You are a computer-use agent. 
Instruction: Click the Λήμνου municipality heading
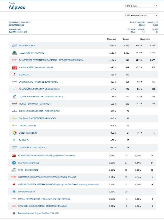coord(17,7)
